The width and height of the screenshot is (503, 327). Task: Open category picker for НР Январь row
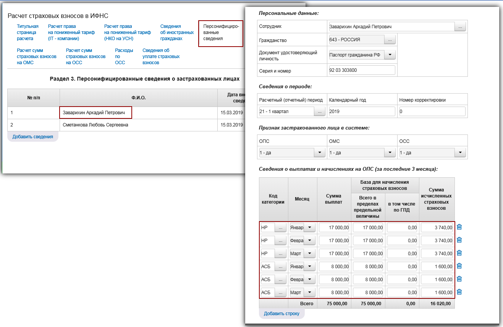click(280, 228)
